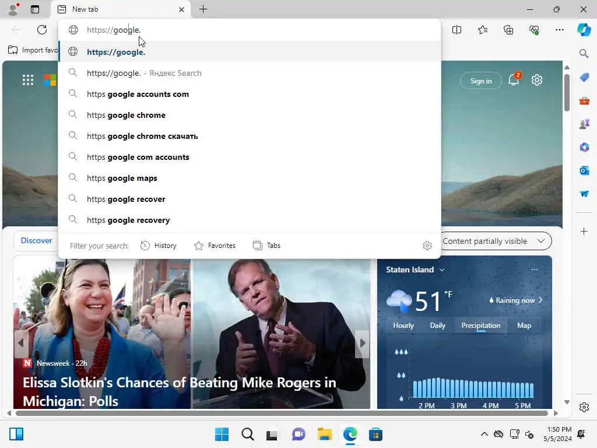597x448 pixels.
Task: Open more options on the weather card
Action: pyautogui.click(x=535, y=269)
